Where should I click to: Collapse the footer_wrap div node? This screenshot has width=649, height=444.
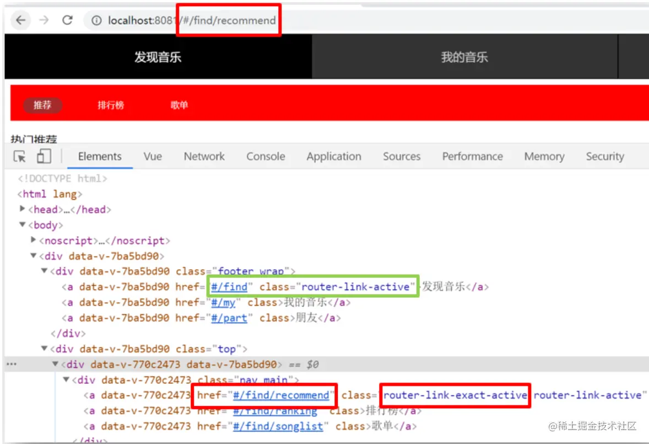pyautogui.click(x=44, y=271)
